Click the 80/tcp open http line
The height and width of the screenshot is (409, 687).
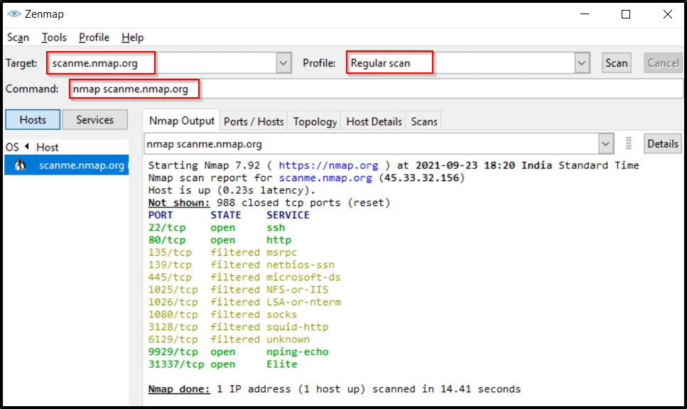point(220,240)
